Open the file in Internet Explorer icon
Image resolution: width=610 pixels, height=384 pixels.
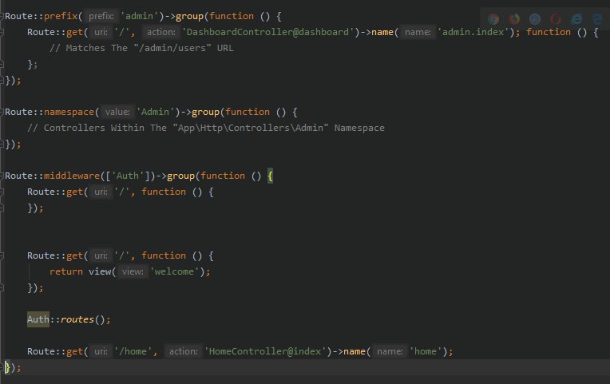[x=576, y=19]
